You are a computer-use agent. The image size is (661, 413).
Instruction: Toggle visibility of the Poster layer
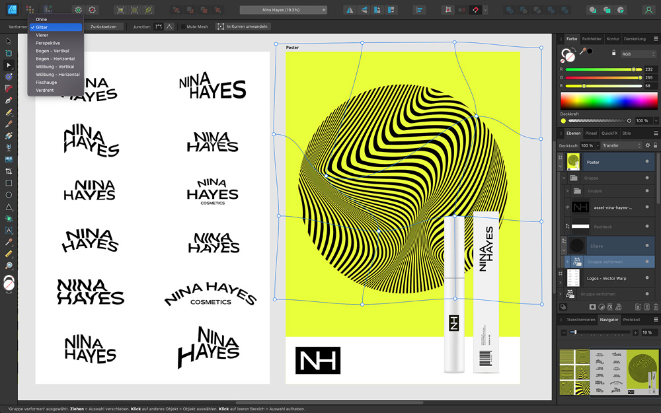(x=647, y=162)
